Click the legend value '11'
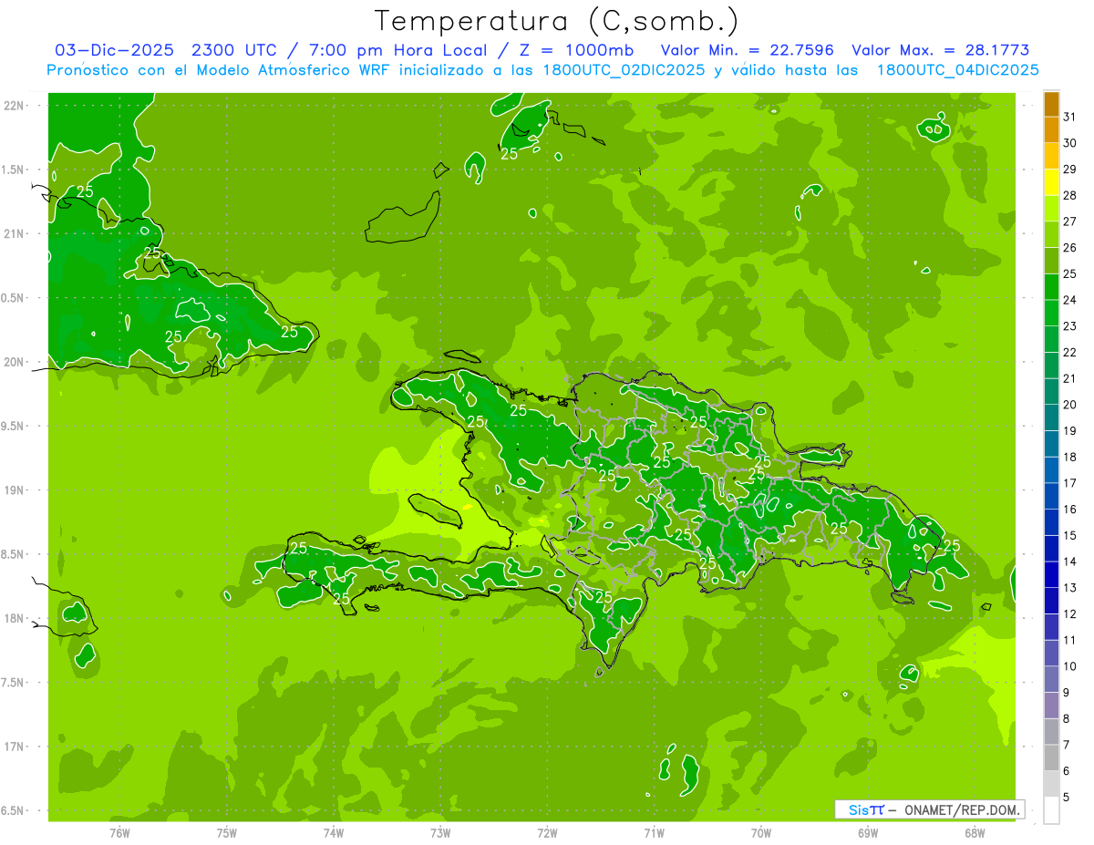The height and width of the screenshot is (845, 1094). pos(1069,641)
